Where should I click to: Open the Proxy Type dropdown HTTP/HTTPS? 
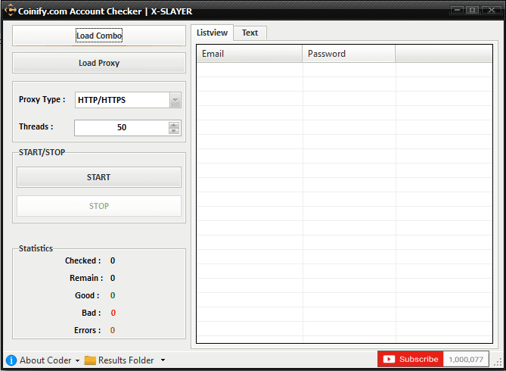point(128,100)
